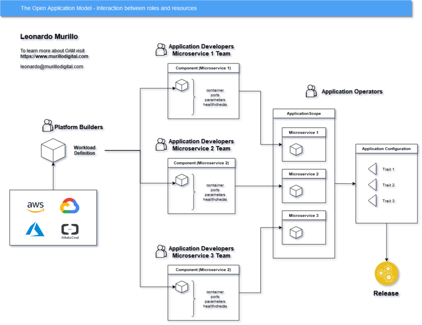This screenshot has height=325, width=422.
Task: Click Application Developers Microservice 3 Team heading
Action: click(x=201, y=252)
